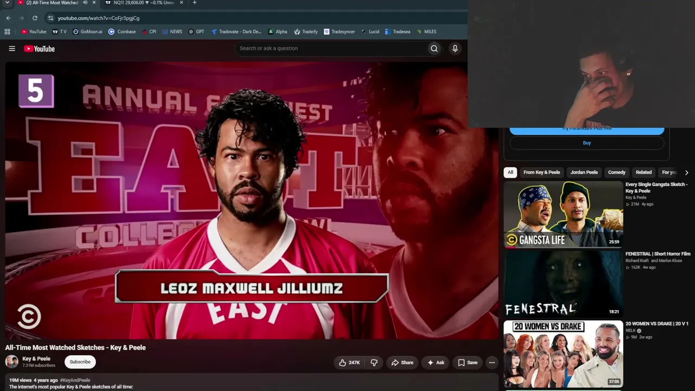Dislike the video with thumbs down

pos(374,362)
